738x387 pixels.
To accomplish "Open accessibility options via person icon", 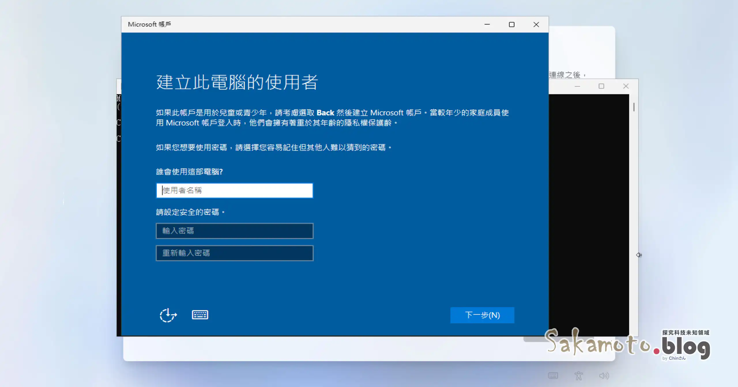I will pyautogui.click(x=579, y=375).
